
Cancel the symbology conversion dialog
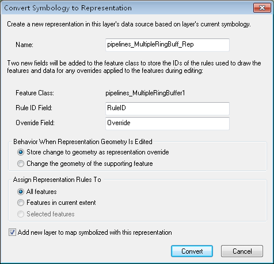[242, 251]
